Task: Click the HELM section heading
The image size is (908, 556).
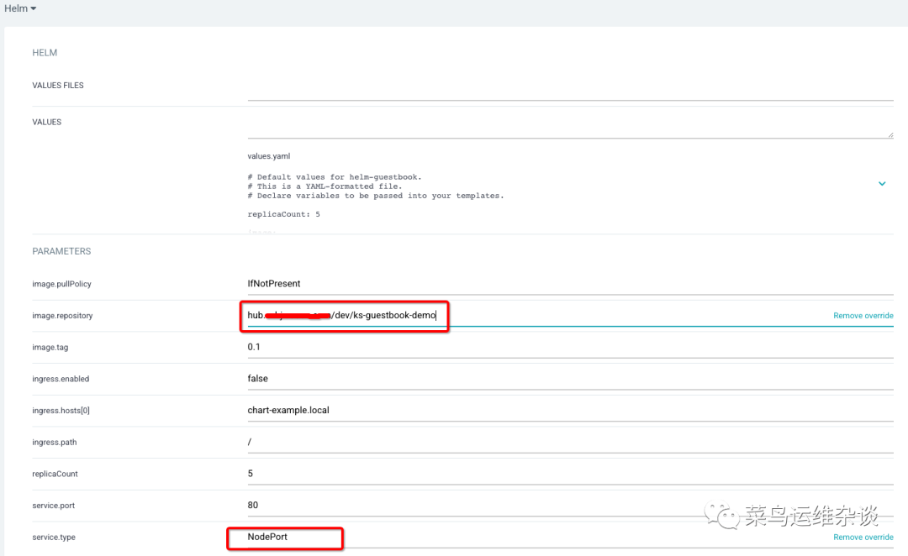Action: pos(45,53)
